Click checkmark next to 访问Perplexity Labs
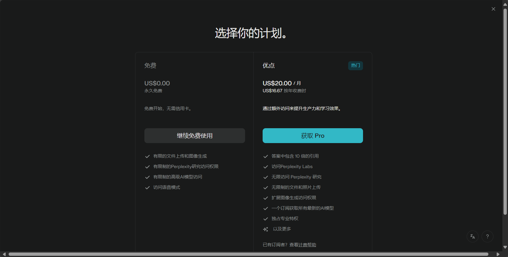The height and width of the screenshot is (257, 508). 266,167
